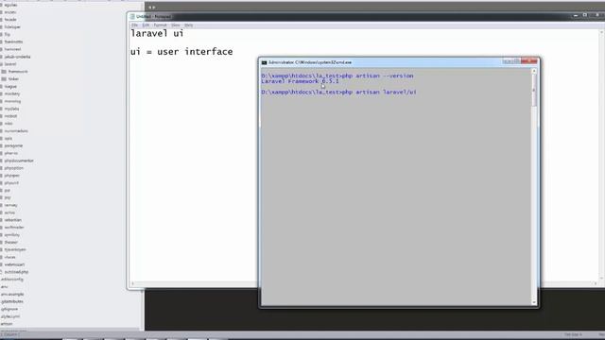This screenshot has height=340, width=605.
Task: Open the artisan file in sidebar
Action: click(x=7, y=324)
